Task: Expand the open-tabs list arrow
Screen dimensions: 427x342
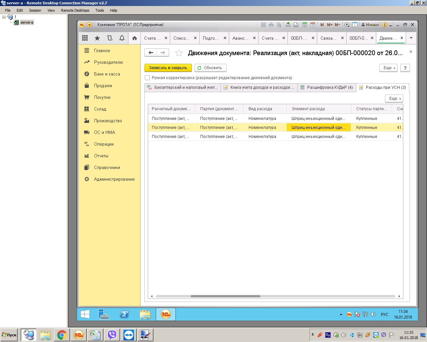Action: point(411,38)
